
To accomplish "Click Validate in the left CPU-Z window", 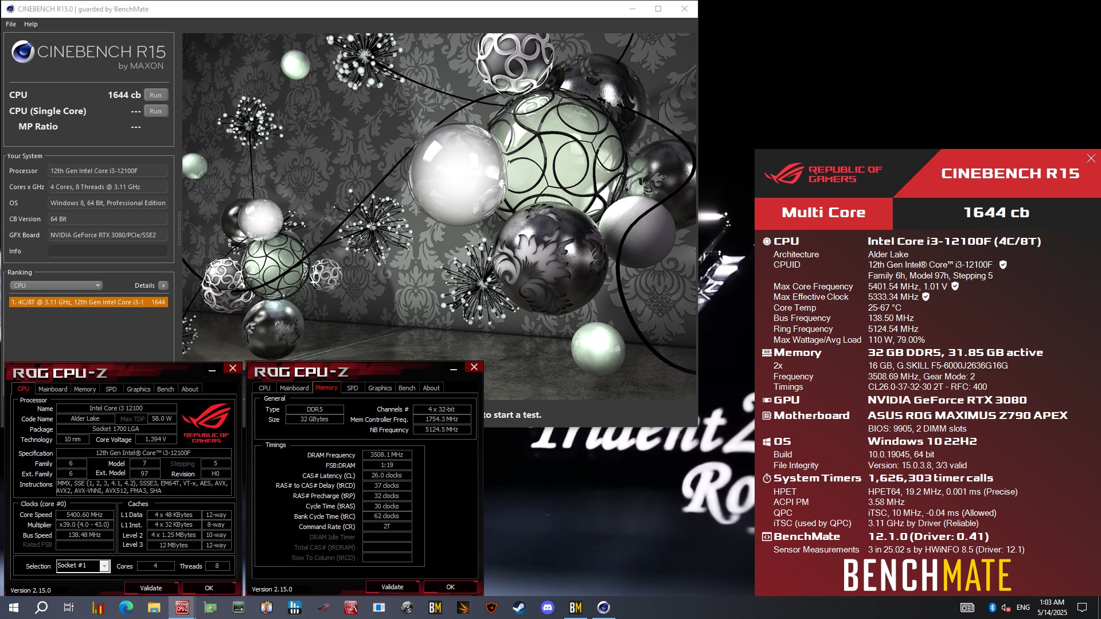I will [151, 588].
